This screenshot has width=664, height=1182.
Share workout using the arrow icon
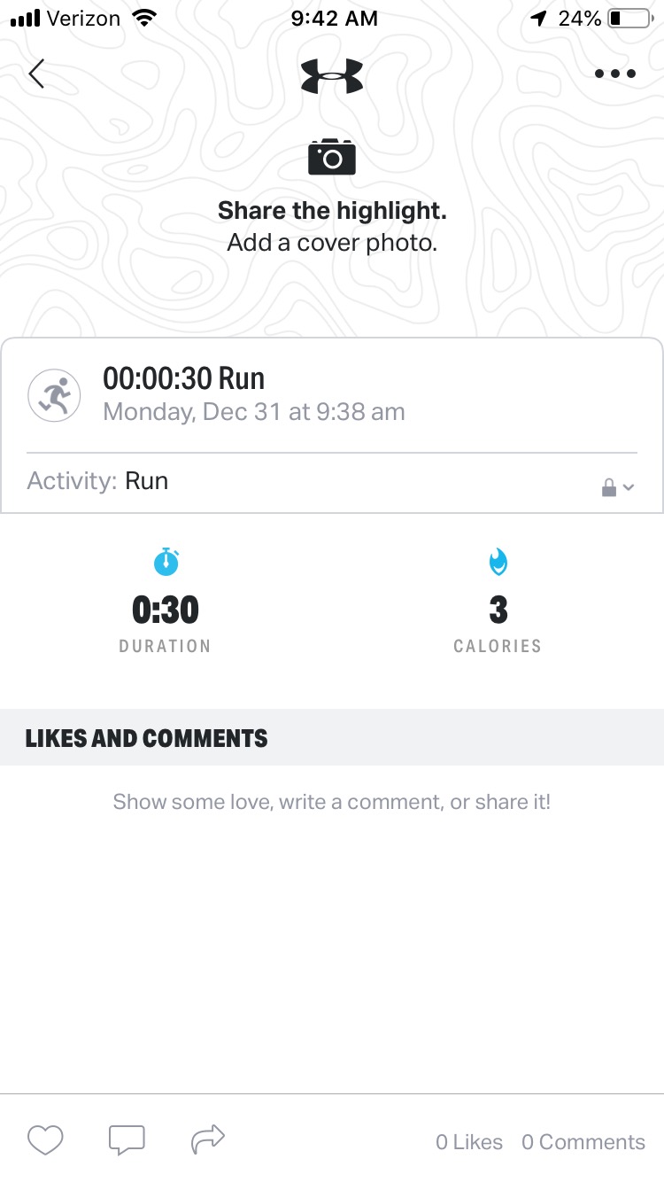coord(208,1139)
